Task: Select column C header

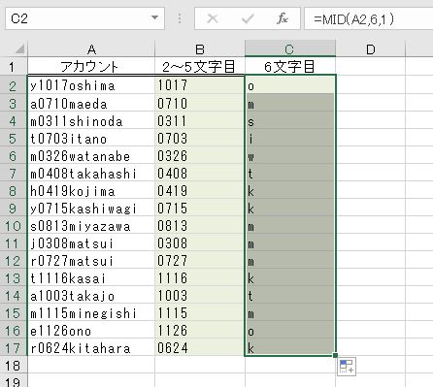Action: pyautogui.click(x=290, y=49)
